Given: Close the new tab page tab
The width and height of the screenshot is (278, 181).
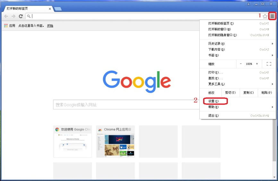Looking at the screenshot, I should 50,9.
